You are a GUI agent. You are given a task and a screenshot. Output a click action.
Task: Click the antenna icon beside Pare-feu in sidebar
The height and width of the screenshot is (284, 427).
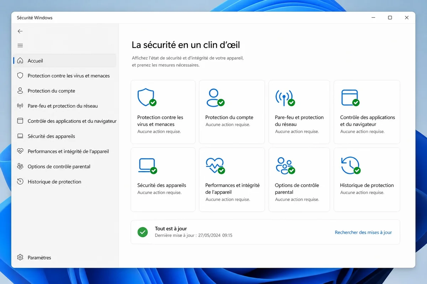point(20,106)
